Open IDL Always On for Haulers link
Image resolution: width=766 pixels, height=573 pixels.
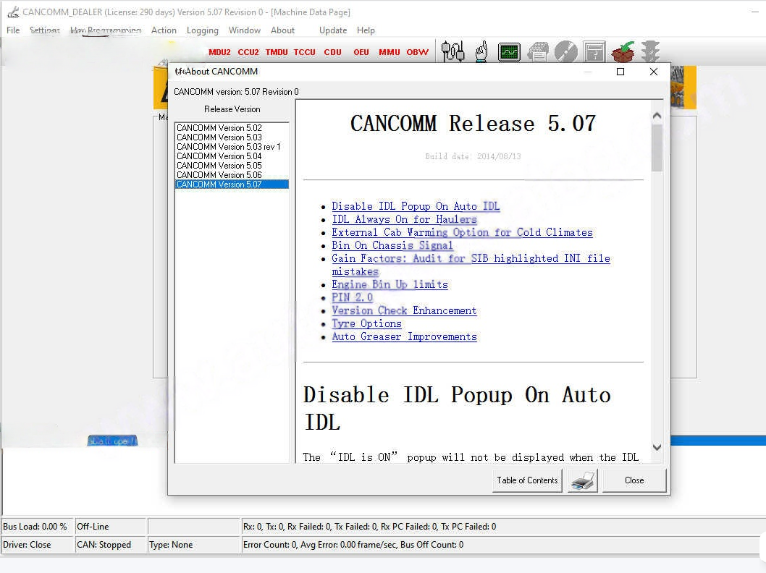pyautogui.click(x=404, y=220)
